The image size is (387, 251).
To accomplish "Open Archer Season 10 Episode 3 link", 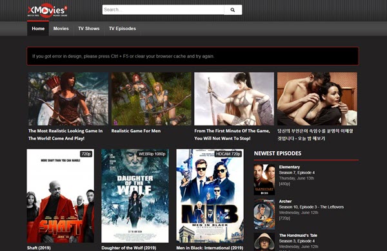I will click(x=312, y=207).
